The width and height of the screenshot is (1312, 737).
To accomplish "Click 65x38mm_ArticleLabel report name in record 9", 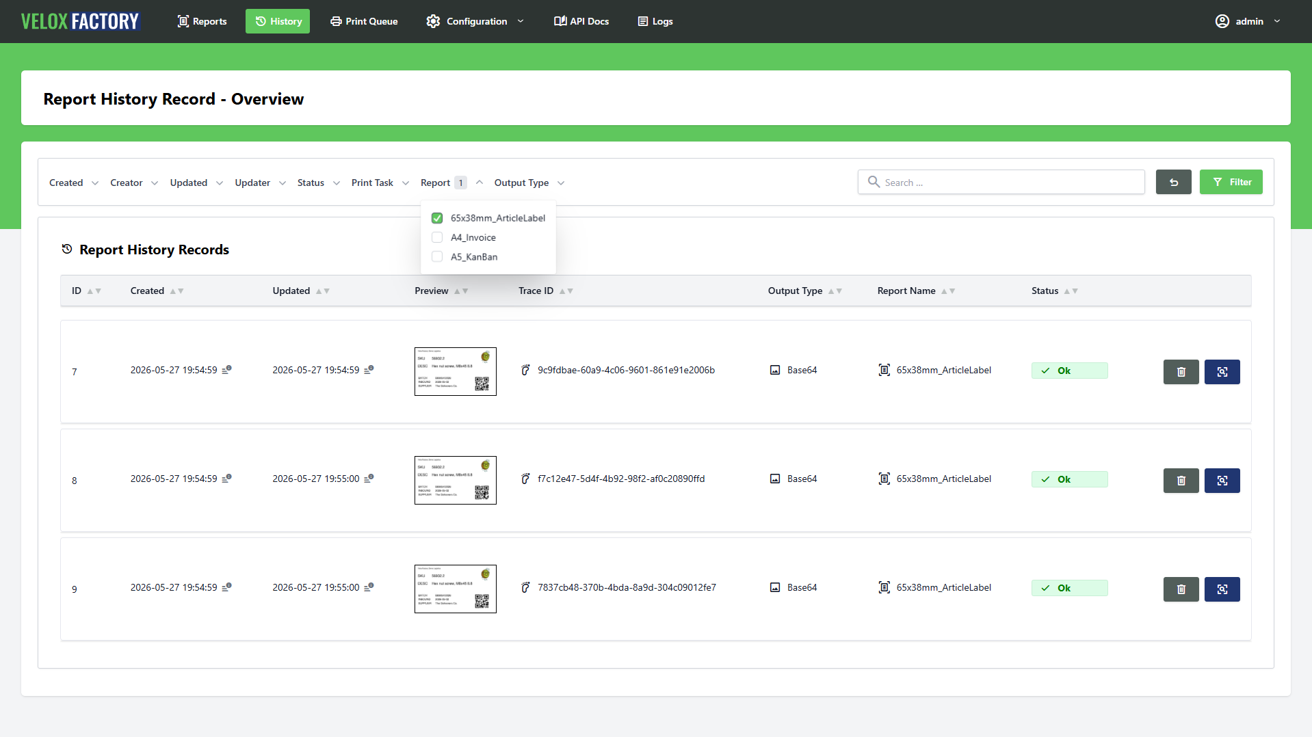I will (943, 587).
